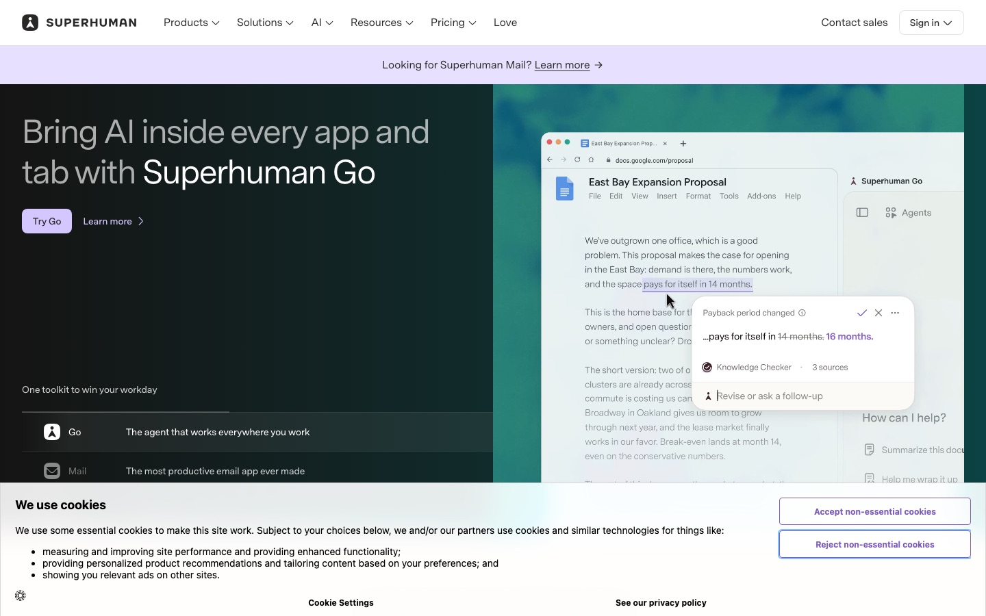Follow the Learn more link in the banner
The width and height of the screenshot is (986, 616).
click(562, 65)
